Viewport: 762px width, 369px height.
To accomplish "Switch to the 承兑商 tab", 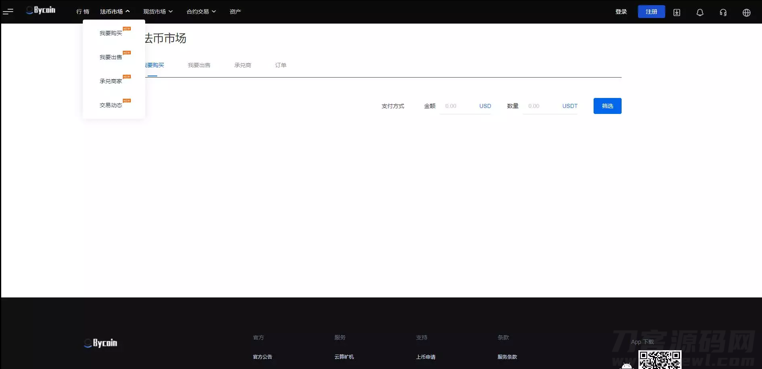I will click(243, 65).
